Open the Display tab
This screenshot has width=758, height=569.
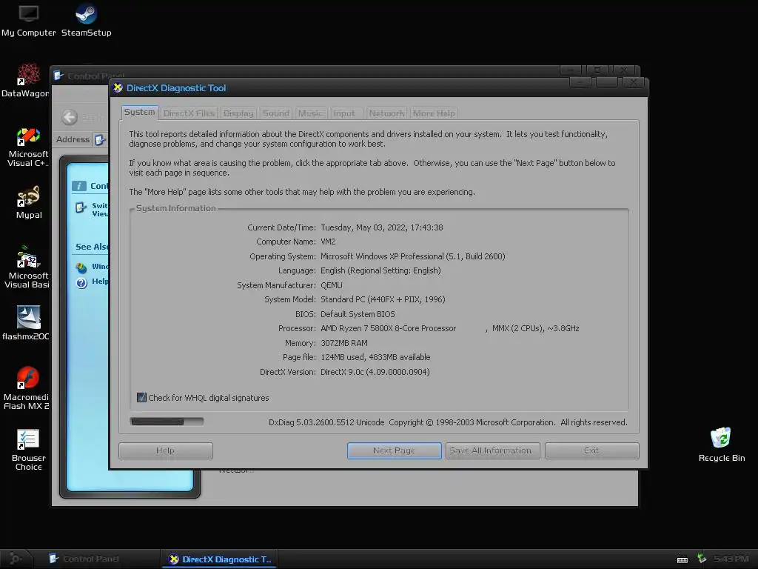[238, 113]
